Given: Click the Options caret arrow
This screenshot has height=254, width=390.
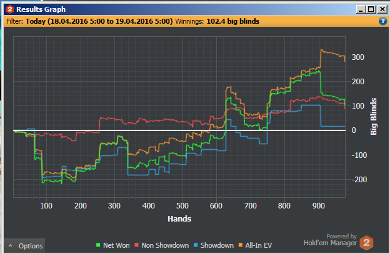Looking at the screenshot, I should 10,245.
